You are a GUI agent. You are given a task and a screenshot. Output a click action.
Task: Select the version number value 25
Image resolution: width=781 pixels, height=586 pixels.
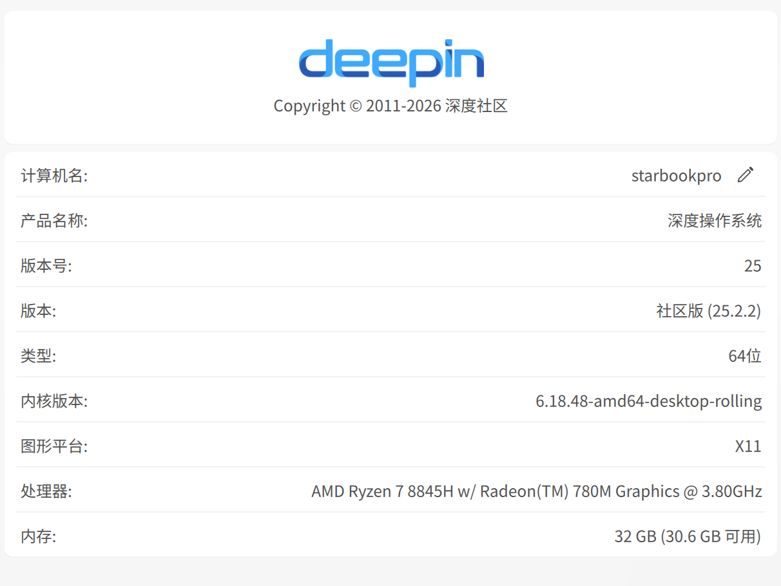coord(753,266)
